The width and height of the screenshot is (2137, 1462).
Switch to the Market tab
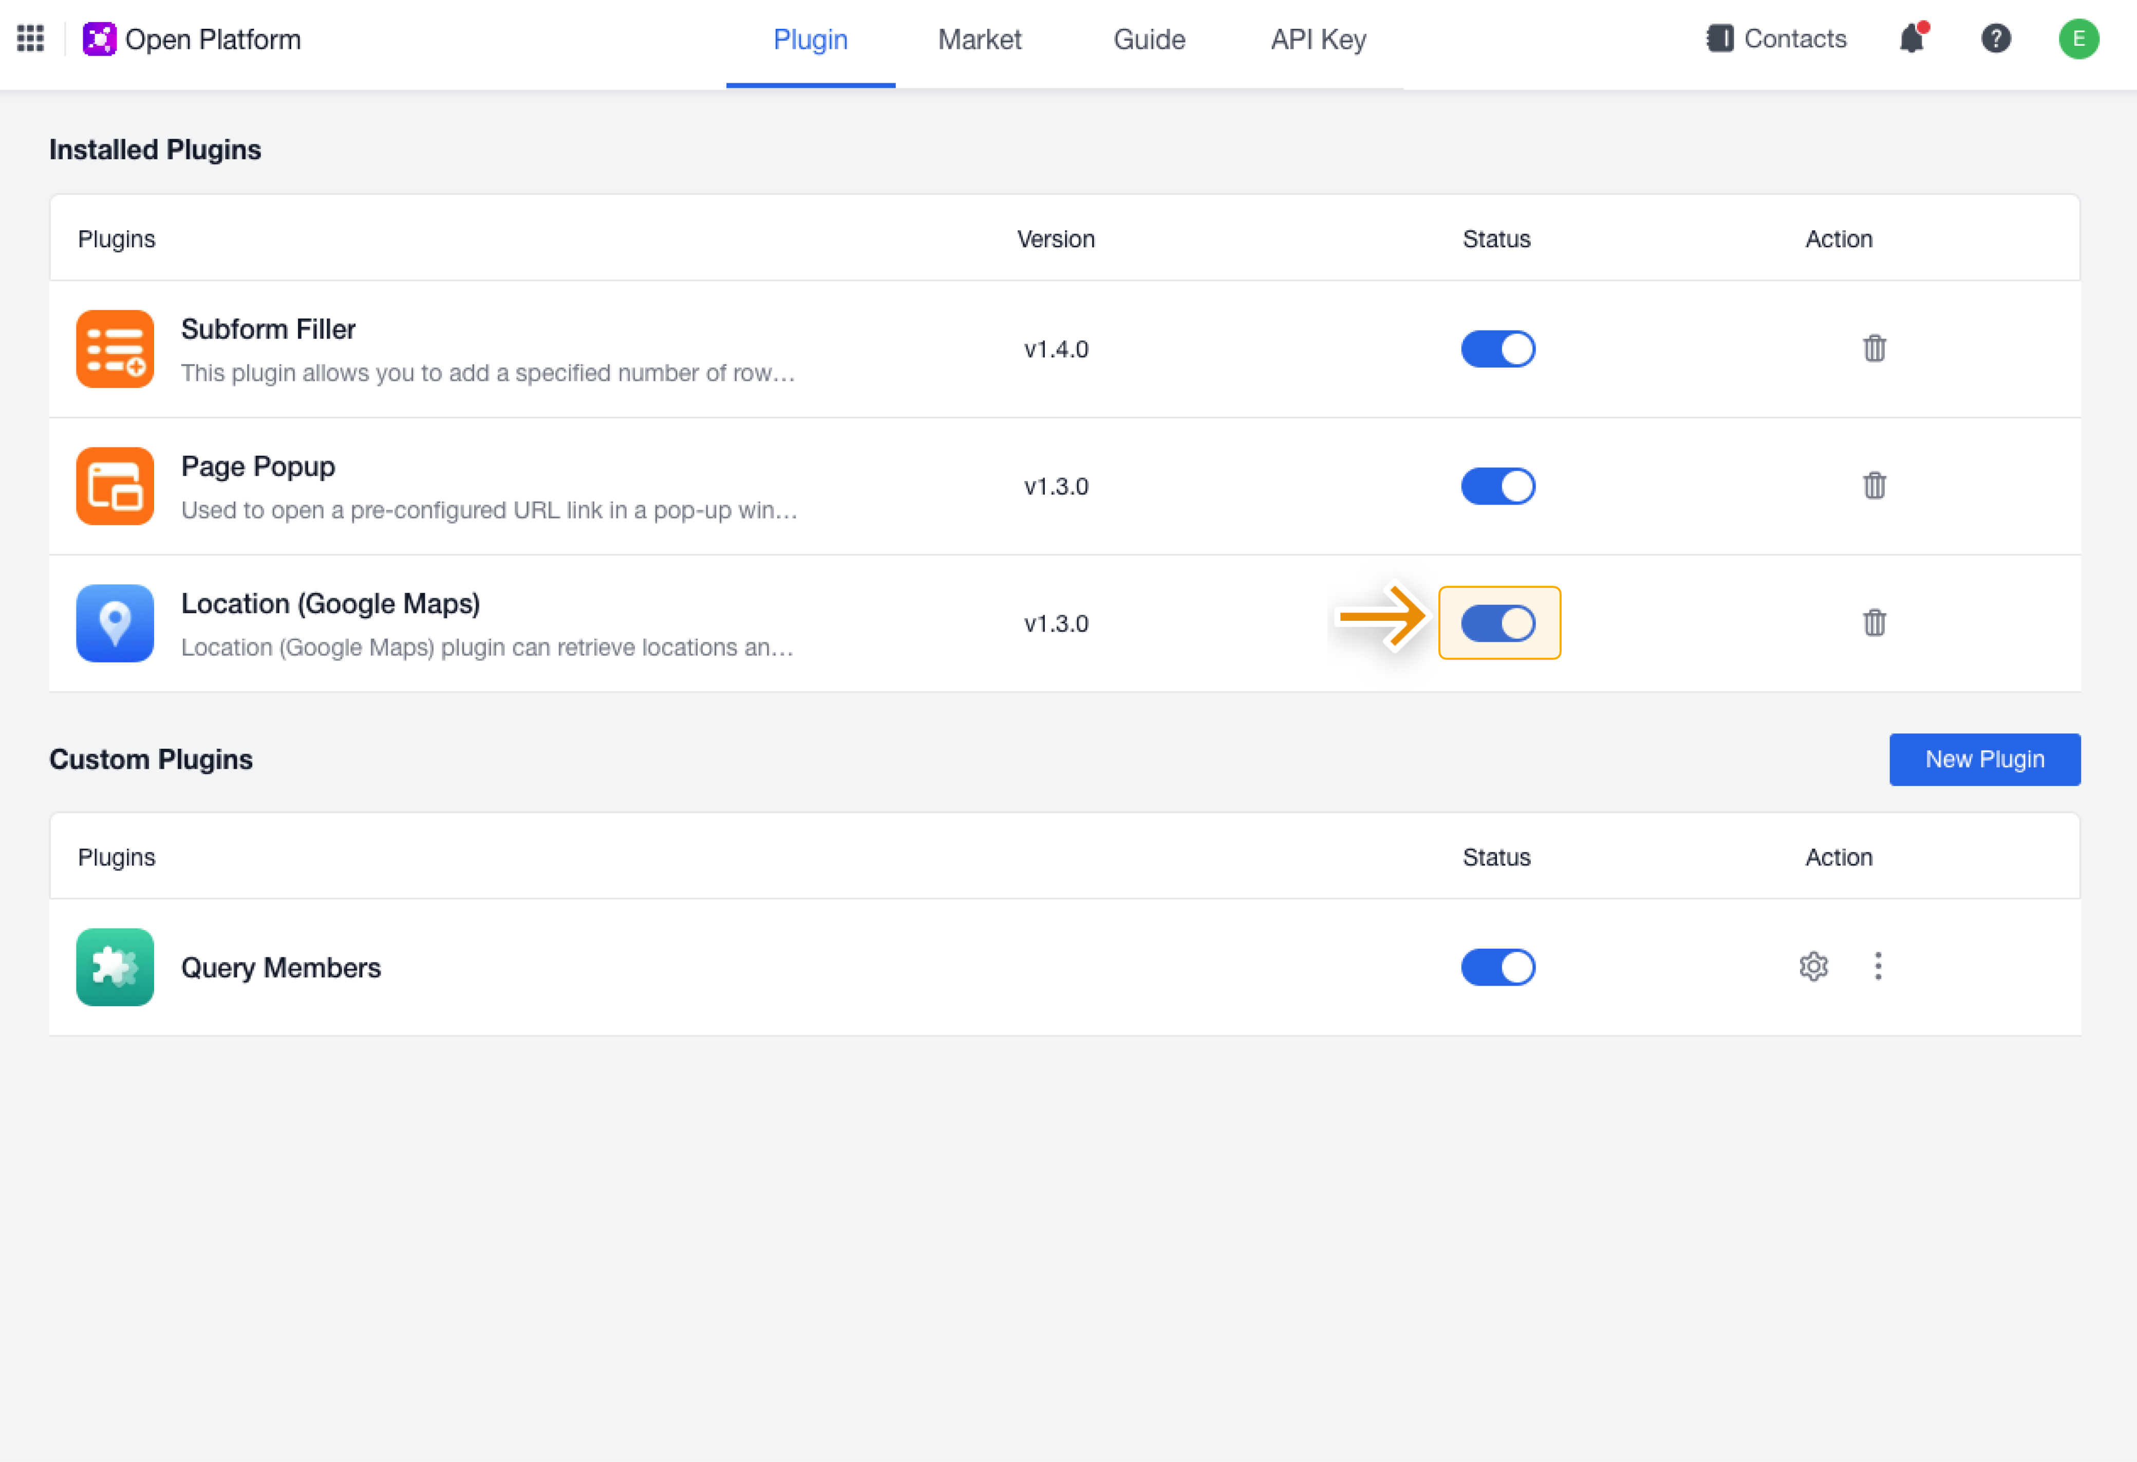(x=979, y=40)
